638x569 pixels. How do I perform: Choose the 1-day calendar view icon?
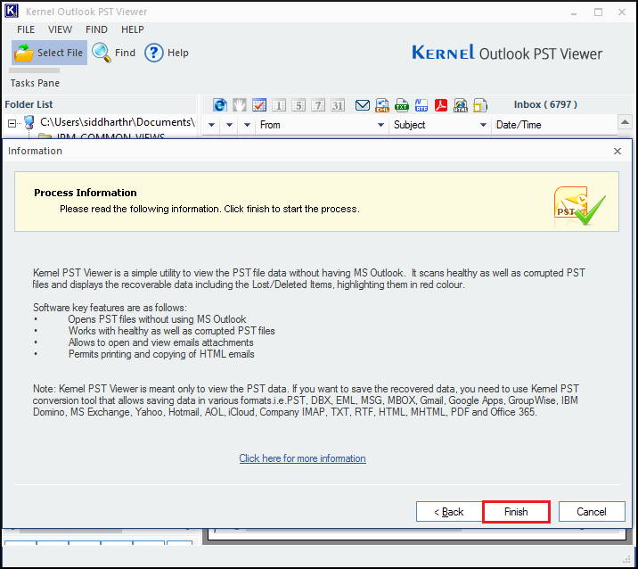click(x=279, y=105)
